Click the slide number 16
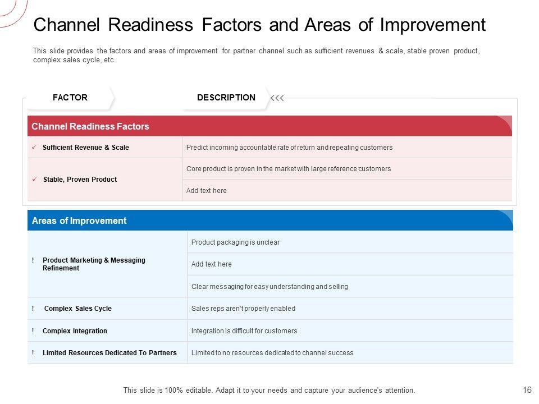539x404 pixels. 527,390
